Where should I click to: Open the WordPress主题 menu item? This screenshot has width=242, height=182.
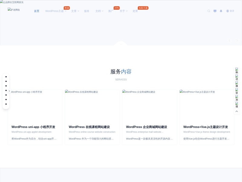54,11
